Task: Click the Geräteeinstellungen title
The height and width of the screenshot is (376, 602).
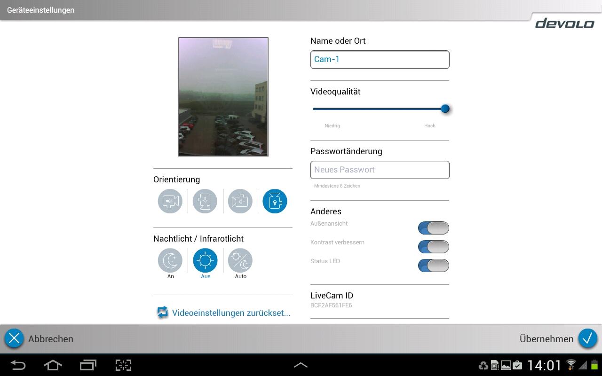Action: pyautogui.click(x=40, y=10)
